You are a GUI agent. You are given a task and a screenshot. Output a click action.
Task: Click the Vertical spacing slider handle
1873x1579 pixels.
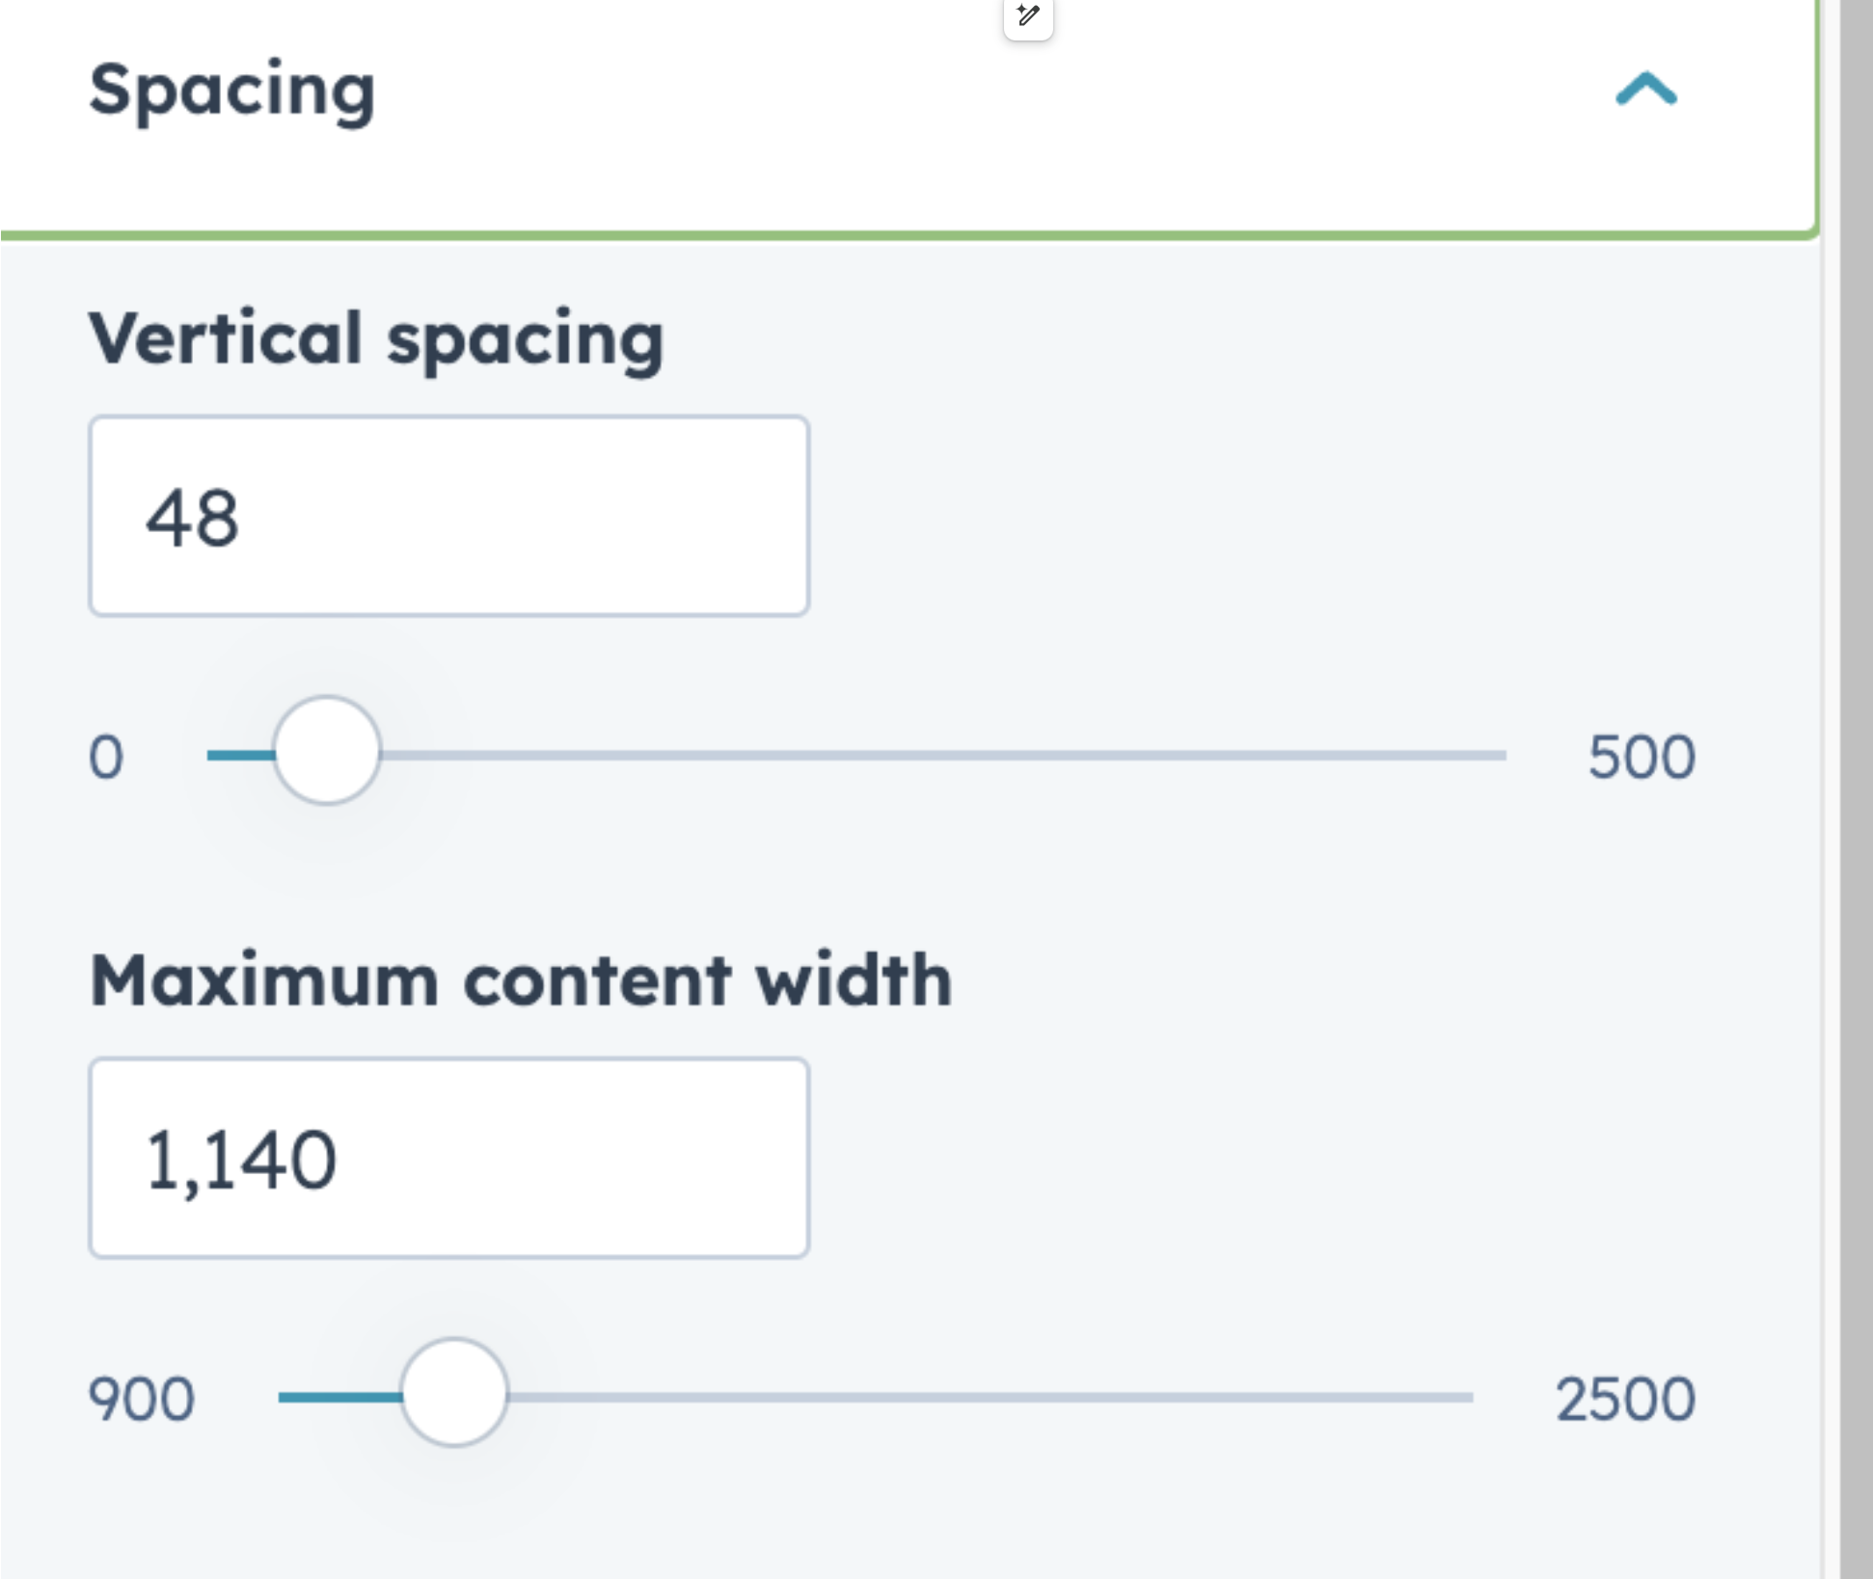tap(327, 751)
